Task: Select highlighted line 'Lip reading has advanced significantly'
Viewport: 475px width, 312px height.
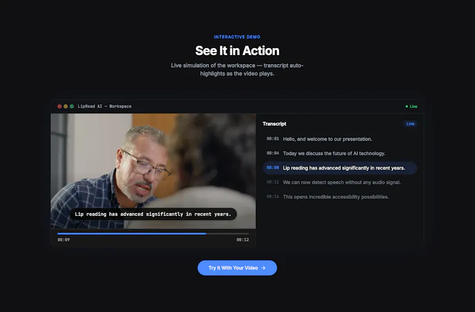Action: 340,168
